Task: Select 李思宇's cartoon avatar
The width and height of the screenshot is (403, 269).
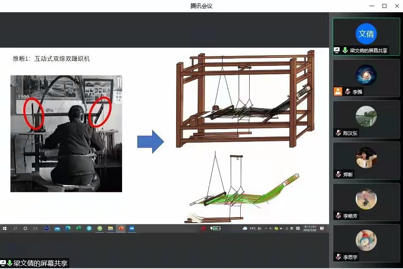Action: pyautogui.click(x=366, y=240)
